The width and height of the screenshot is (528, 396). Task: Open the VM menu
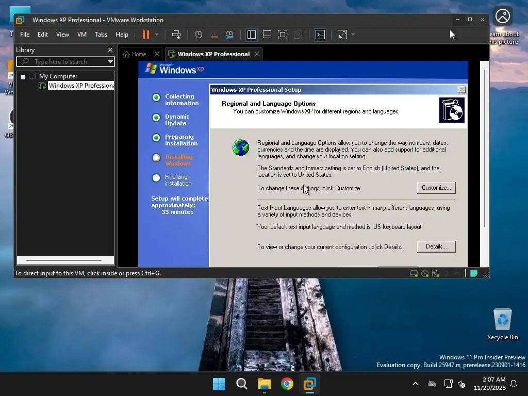pos(82,35)
